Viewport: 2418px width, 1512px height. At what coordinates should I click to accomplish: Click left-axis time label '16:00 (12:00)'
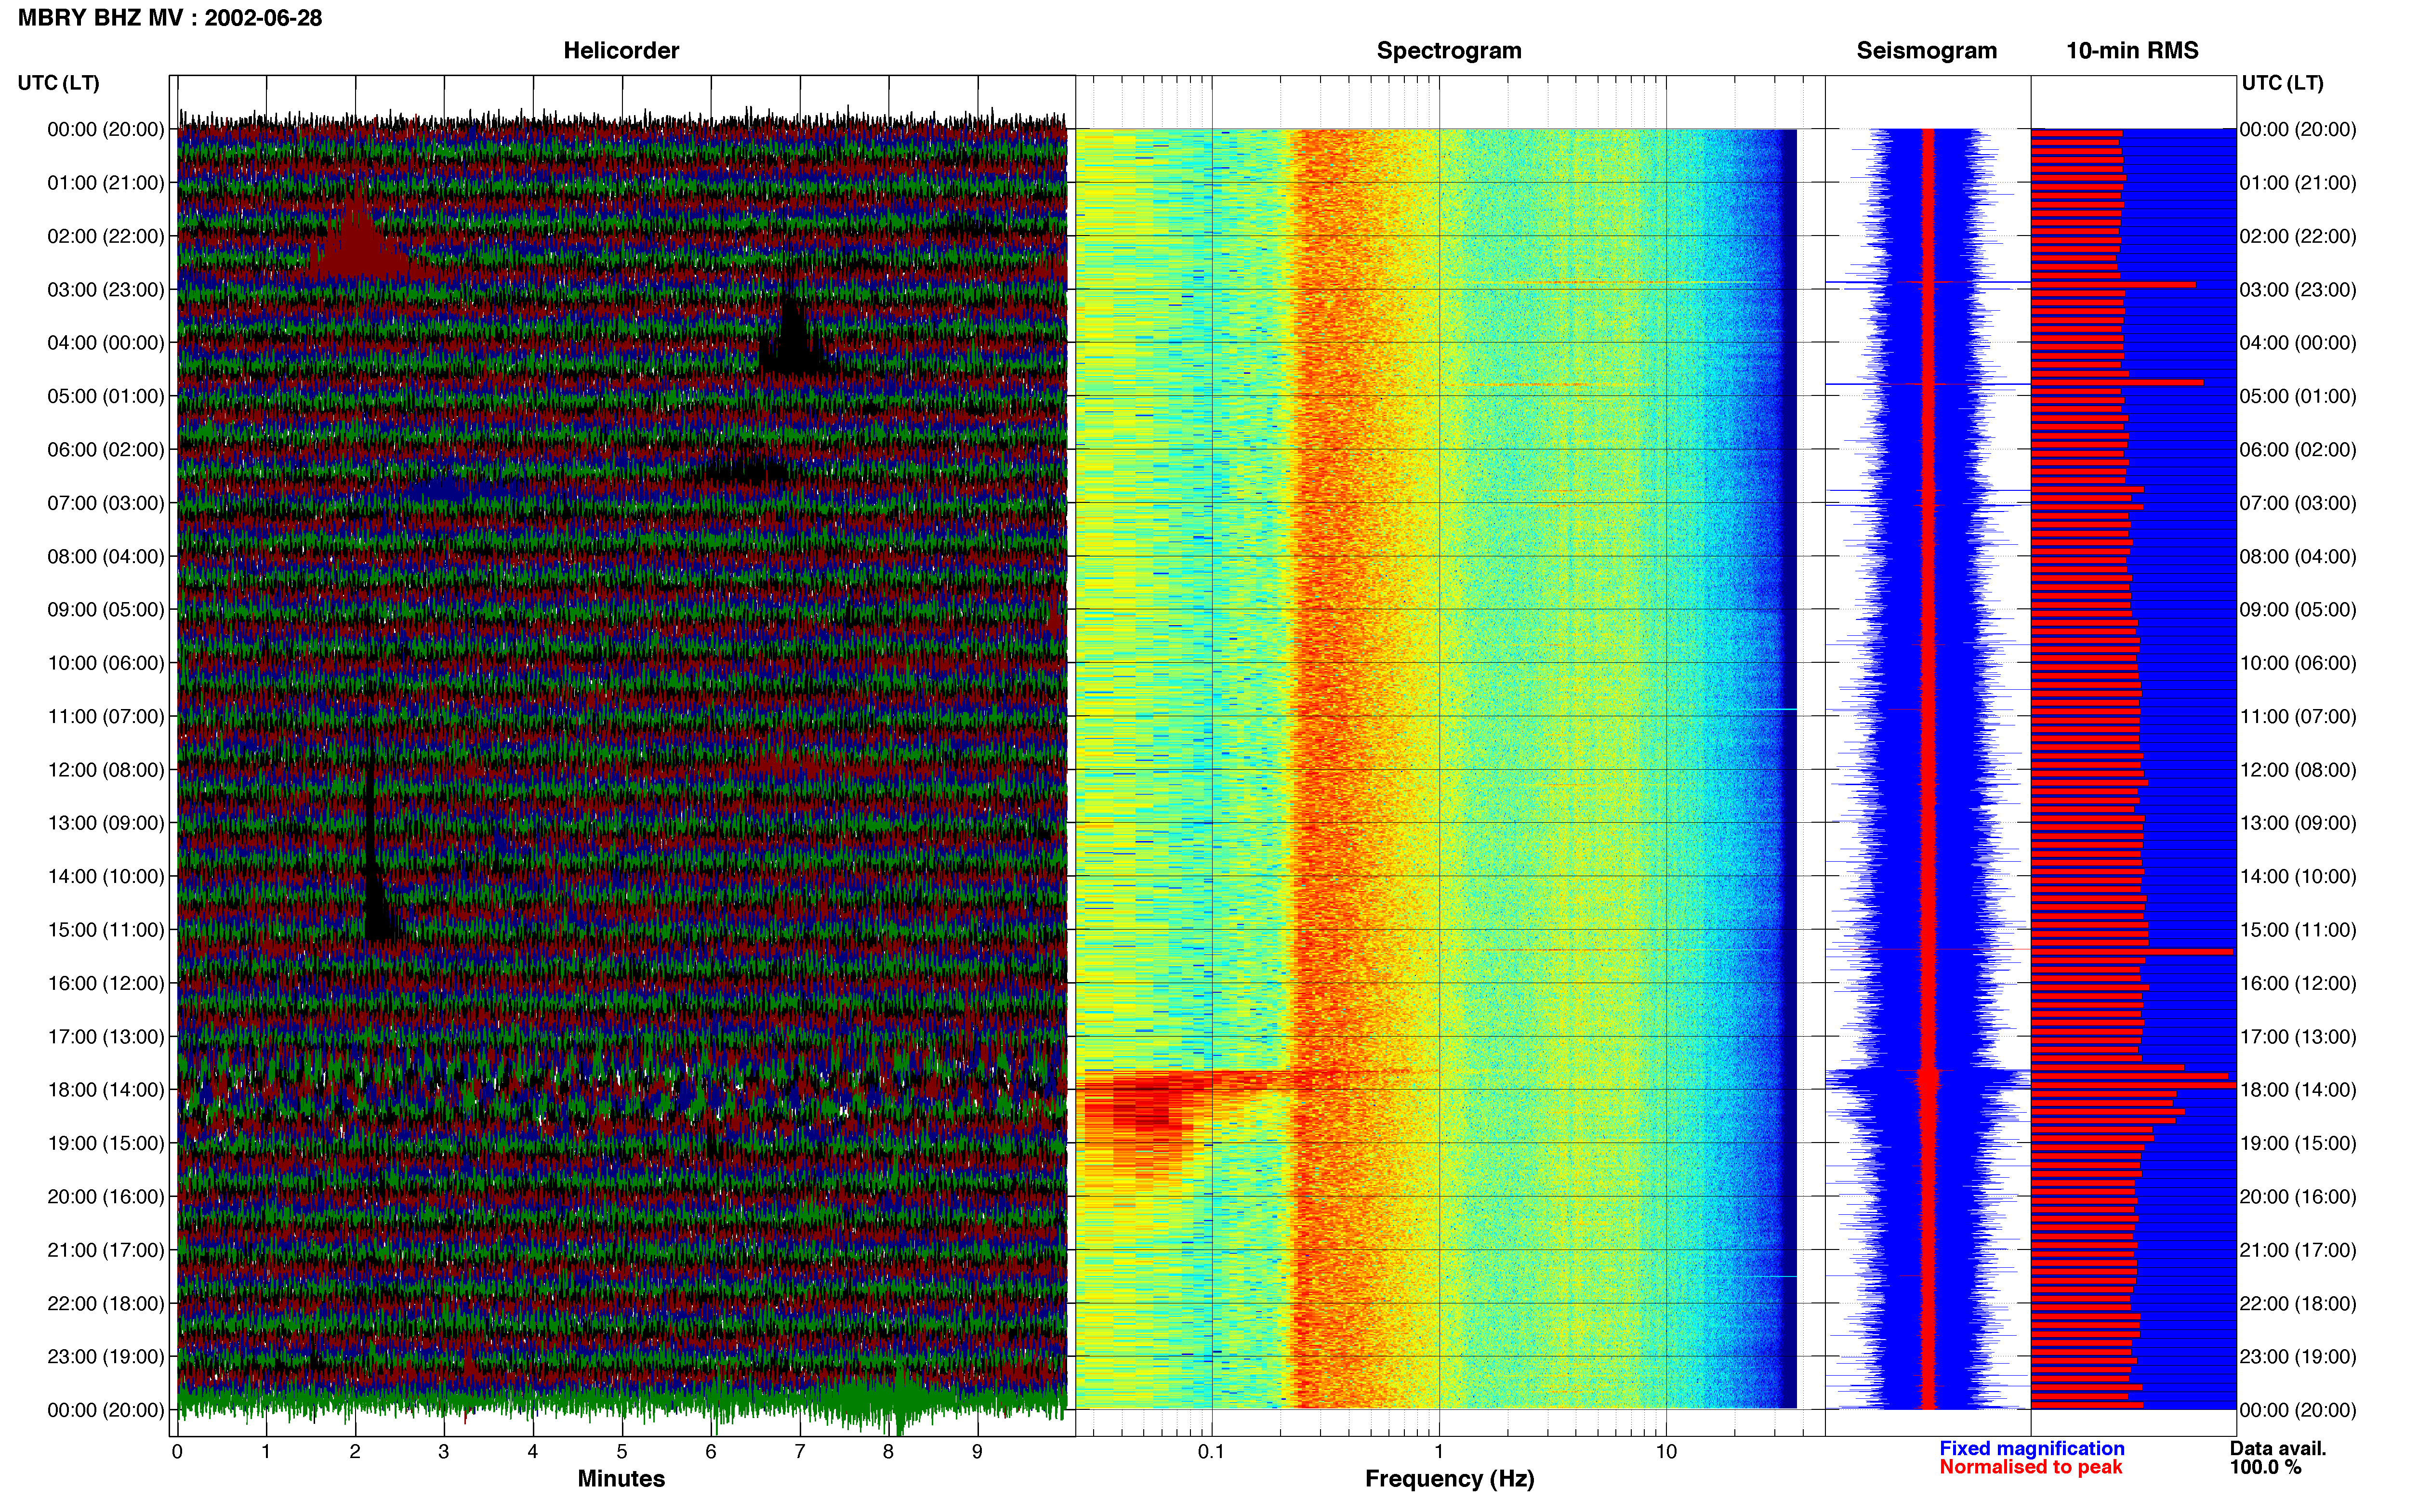[x=106, y=983]
